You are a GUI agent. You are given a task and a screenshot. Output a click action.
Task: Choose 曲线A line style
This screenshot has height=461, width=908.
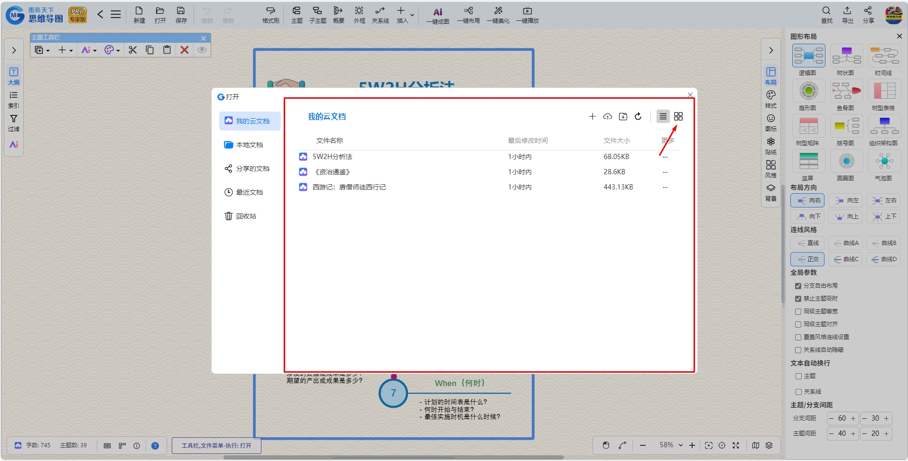tap(846, 243)
